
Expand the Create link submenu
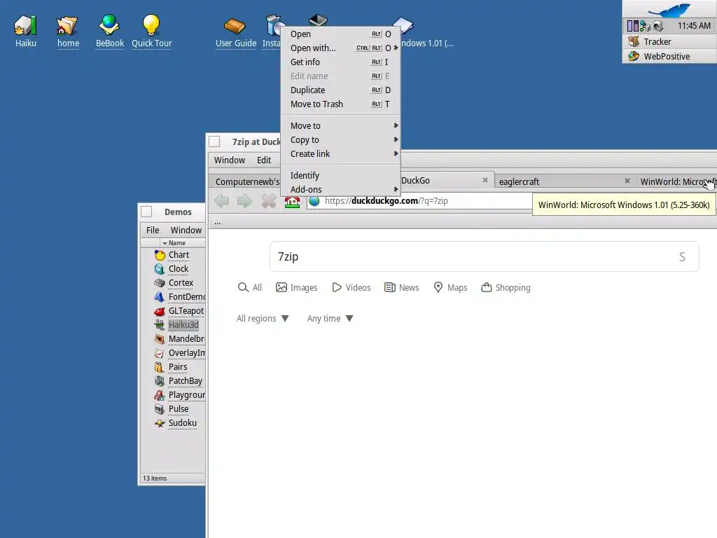click(x=341, y=153)
